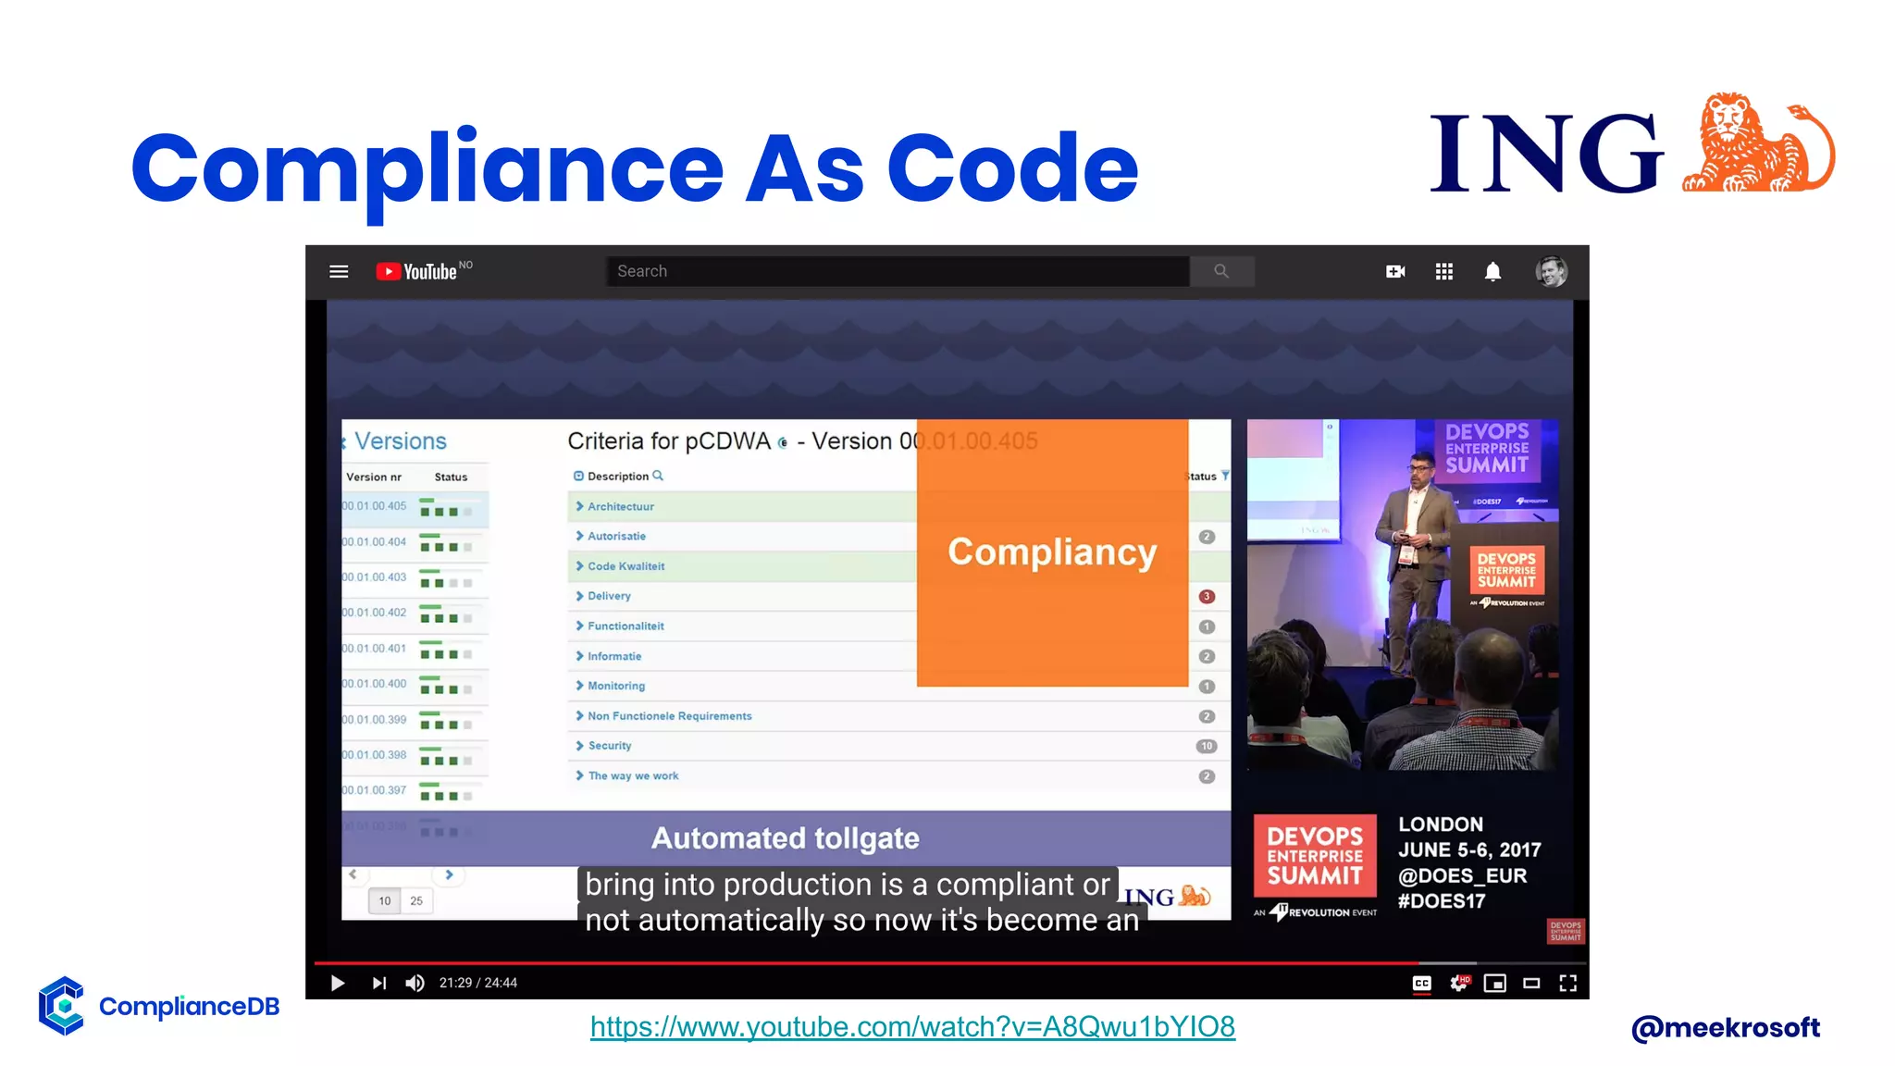
Task: Click the red video progress bar
Action: (865, 963)
